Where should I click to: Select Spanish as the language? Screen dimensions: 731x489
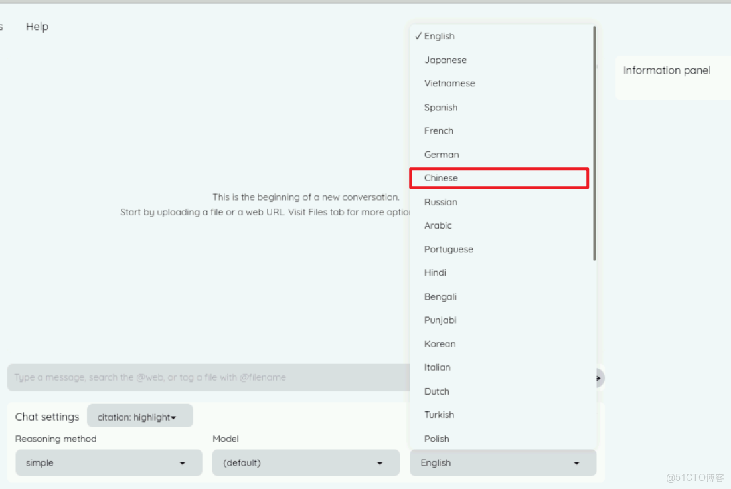point(441,108)
